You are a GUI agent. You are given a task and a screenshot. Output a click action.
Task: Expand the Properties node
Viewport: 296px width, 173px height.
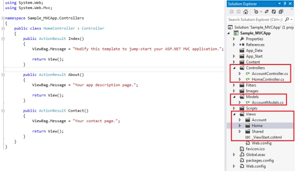pos(234,39)
